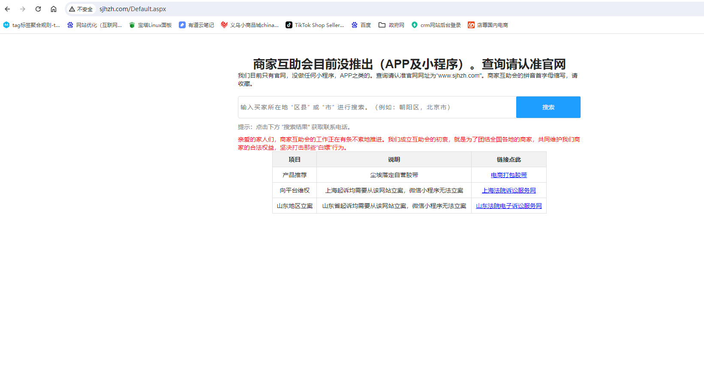Click the blue 搜索 button
This screenshot has height=376, width=704.
coord(548,107)
